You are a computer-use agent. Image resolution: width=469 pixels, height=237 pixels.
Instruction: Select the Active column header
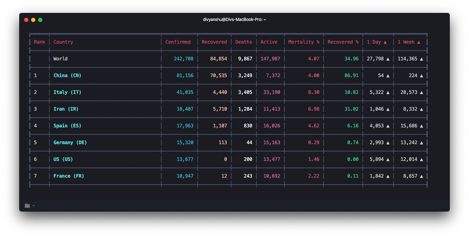click(x=269, y=42)
